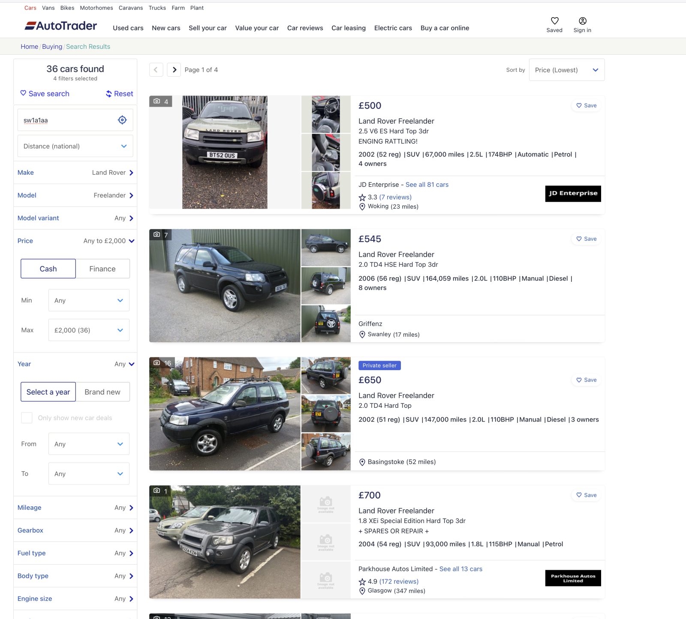The width and height of the screenshot is (686, 619).
Task: Open Parkhouse (172 reviews) link
Action: pos(399,581)
